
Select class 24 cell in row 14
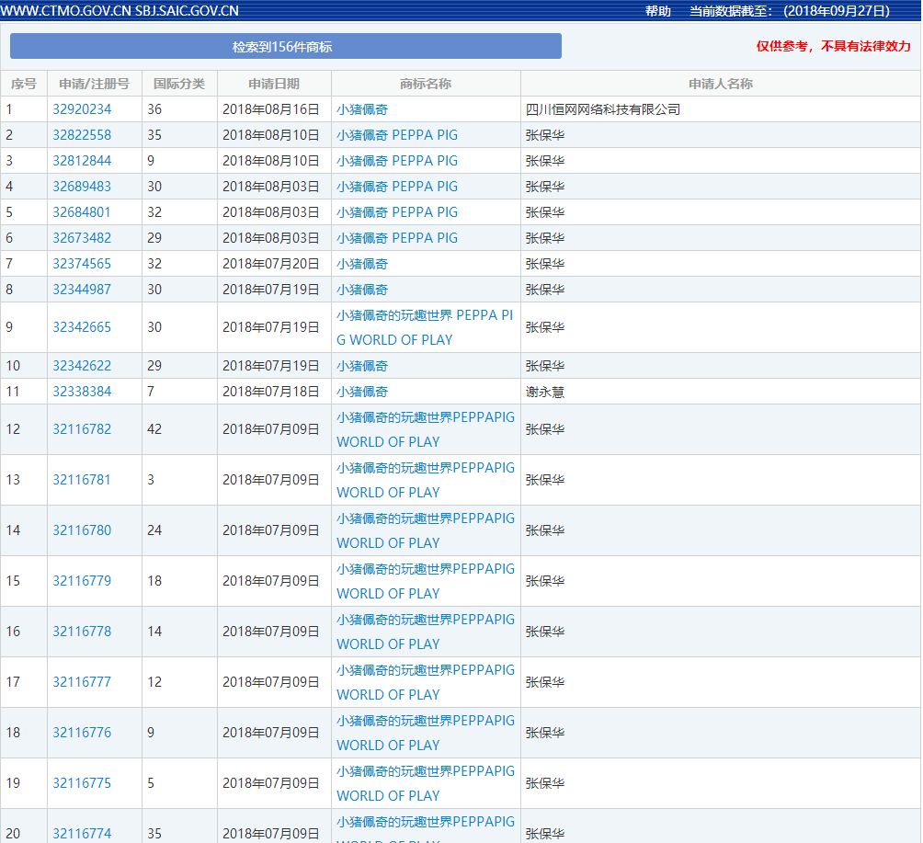(179, 530)
